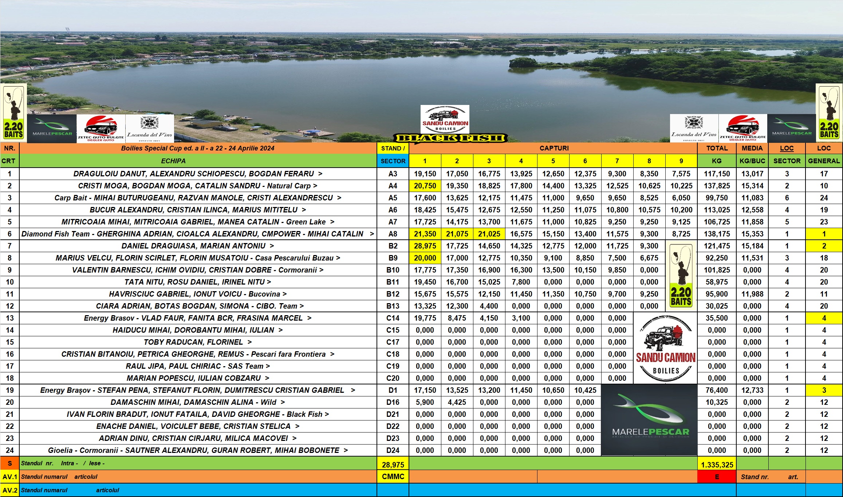Screen dimensions: 843x497
Task: Click the AV.1 row label
Action: [9, 477]
